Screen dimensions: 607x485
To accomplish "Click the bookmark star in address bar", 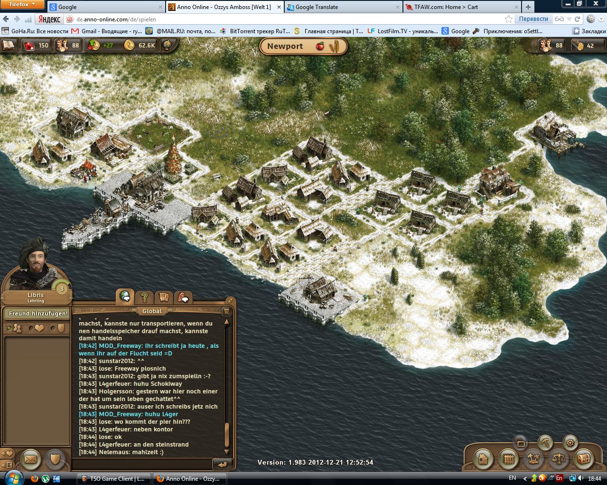I will (x=508, y=19).
